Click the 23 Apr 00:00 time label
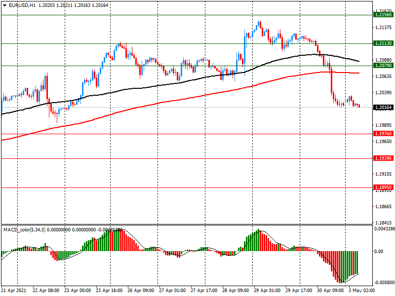The image size is (395, 296). click(x=78, y=291)
